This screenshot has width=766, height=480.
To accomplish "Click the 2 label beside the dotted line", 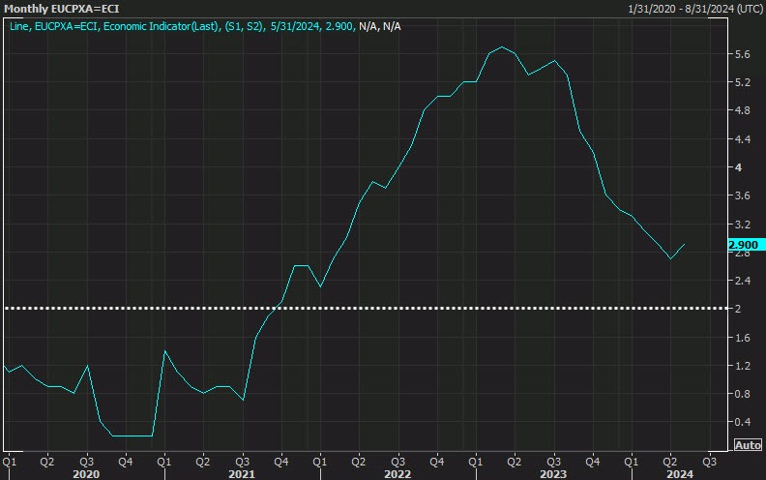I will [x=739, y=309].
